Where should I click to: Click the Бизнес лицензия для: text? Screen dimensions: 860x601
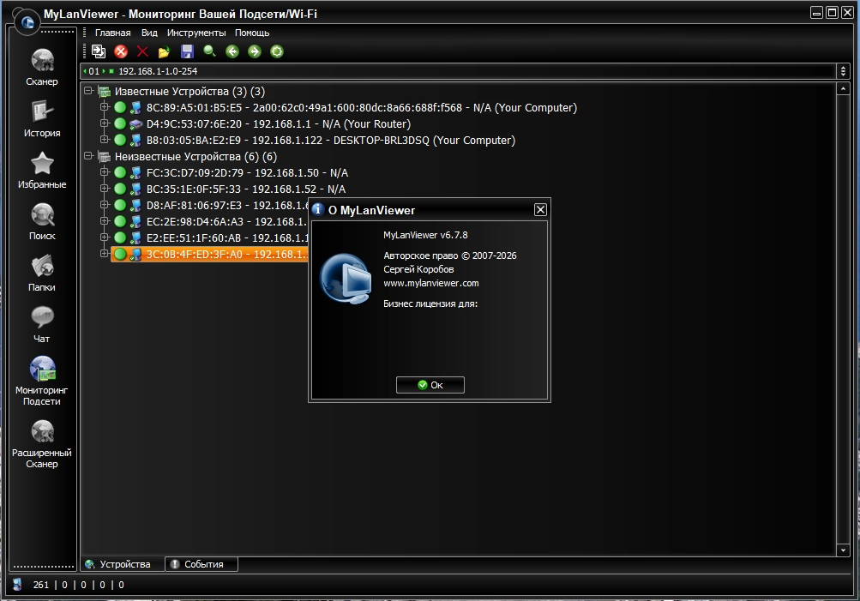click(430, 304)
